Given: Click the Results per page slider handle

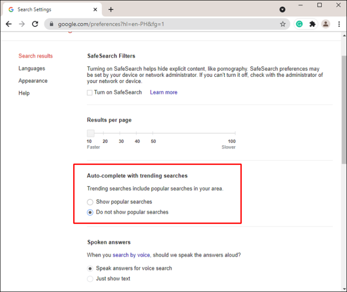Looking at the screenshot, I should [91, 133].
